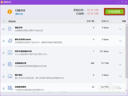Click the picture icon for 图片缓存
The image size is (128, 96).
pyautogui.click(x=10, y=76)
